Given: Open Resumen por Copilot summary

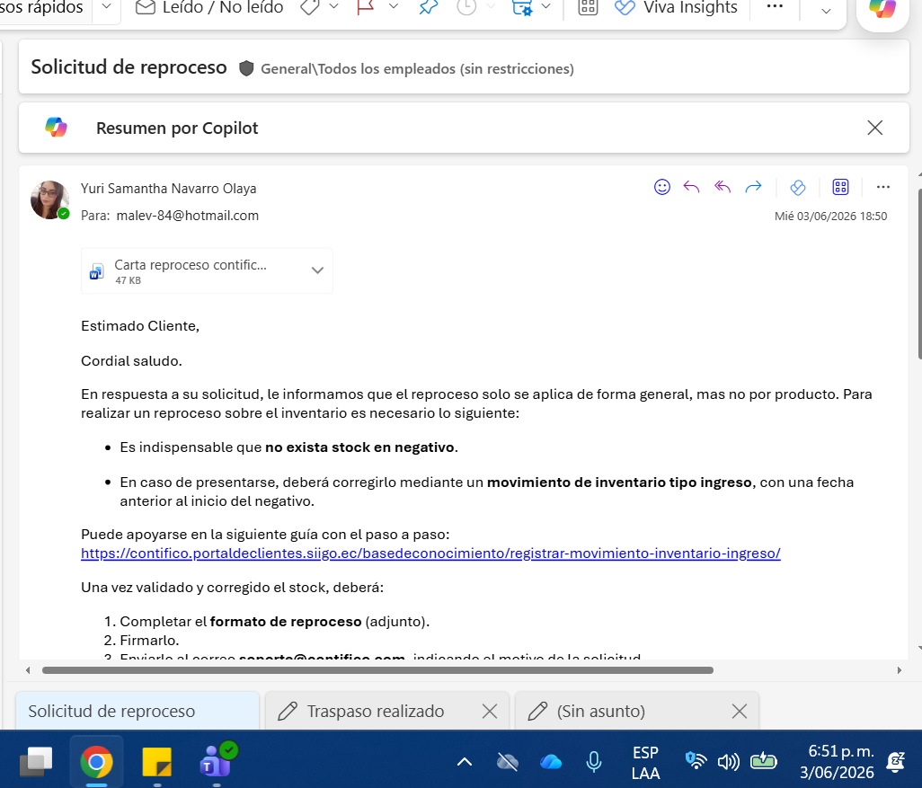Looking at the screenshot, I should (x=177, y=128).
